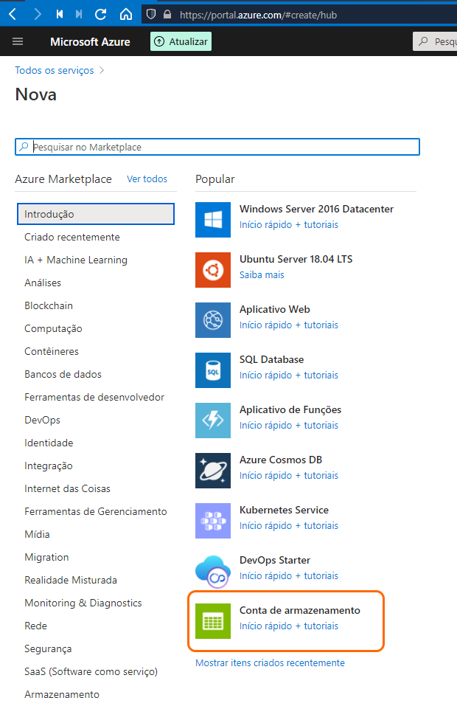
Task: Click the top Pesquisar search field
Action: pyautogui.click(x=435, y=41)
